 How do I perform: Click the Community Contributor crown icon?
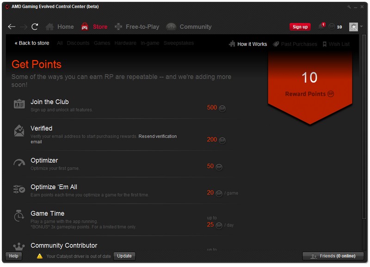(19, 247)
